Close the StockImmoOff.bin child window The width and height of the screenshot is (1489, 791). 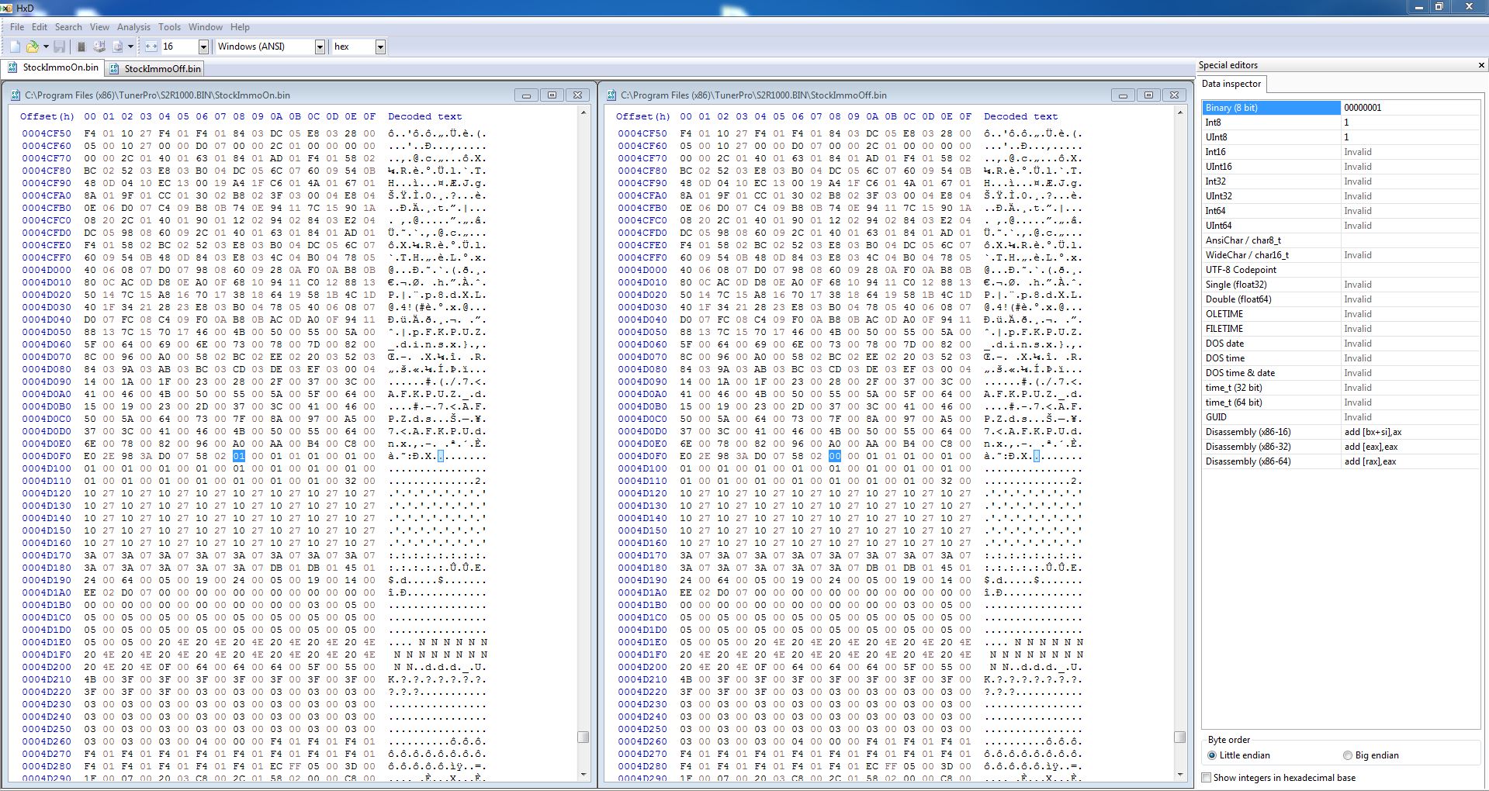point(1174,95)
